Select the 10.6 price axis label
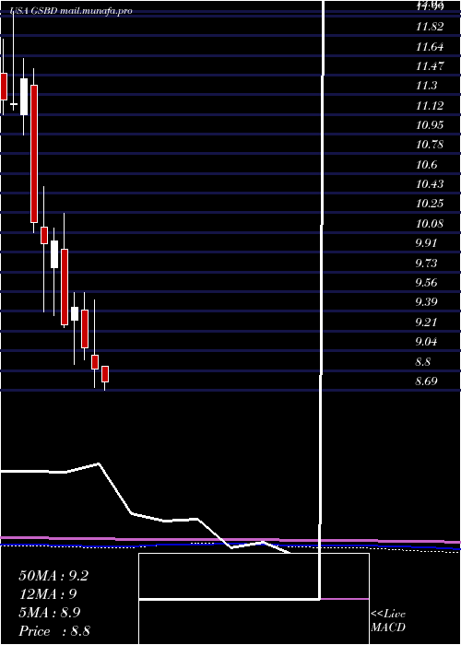 tap(427, 165)
